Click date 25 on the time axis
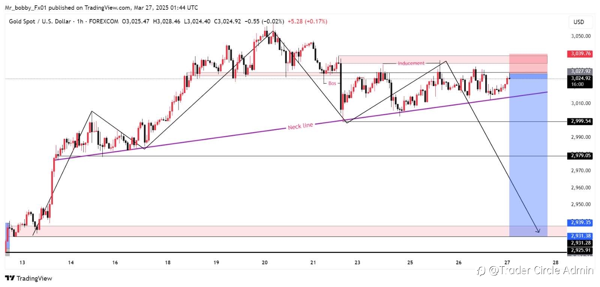This screenshot has width=600, height=287. (x=410, y=263)
